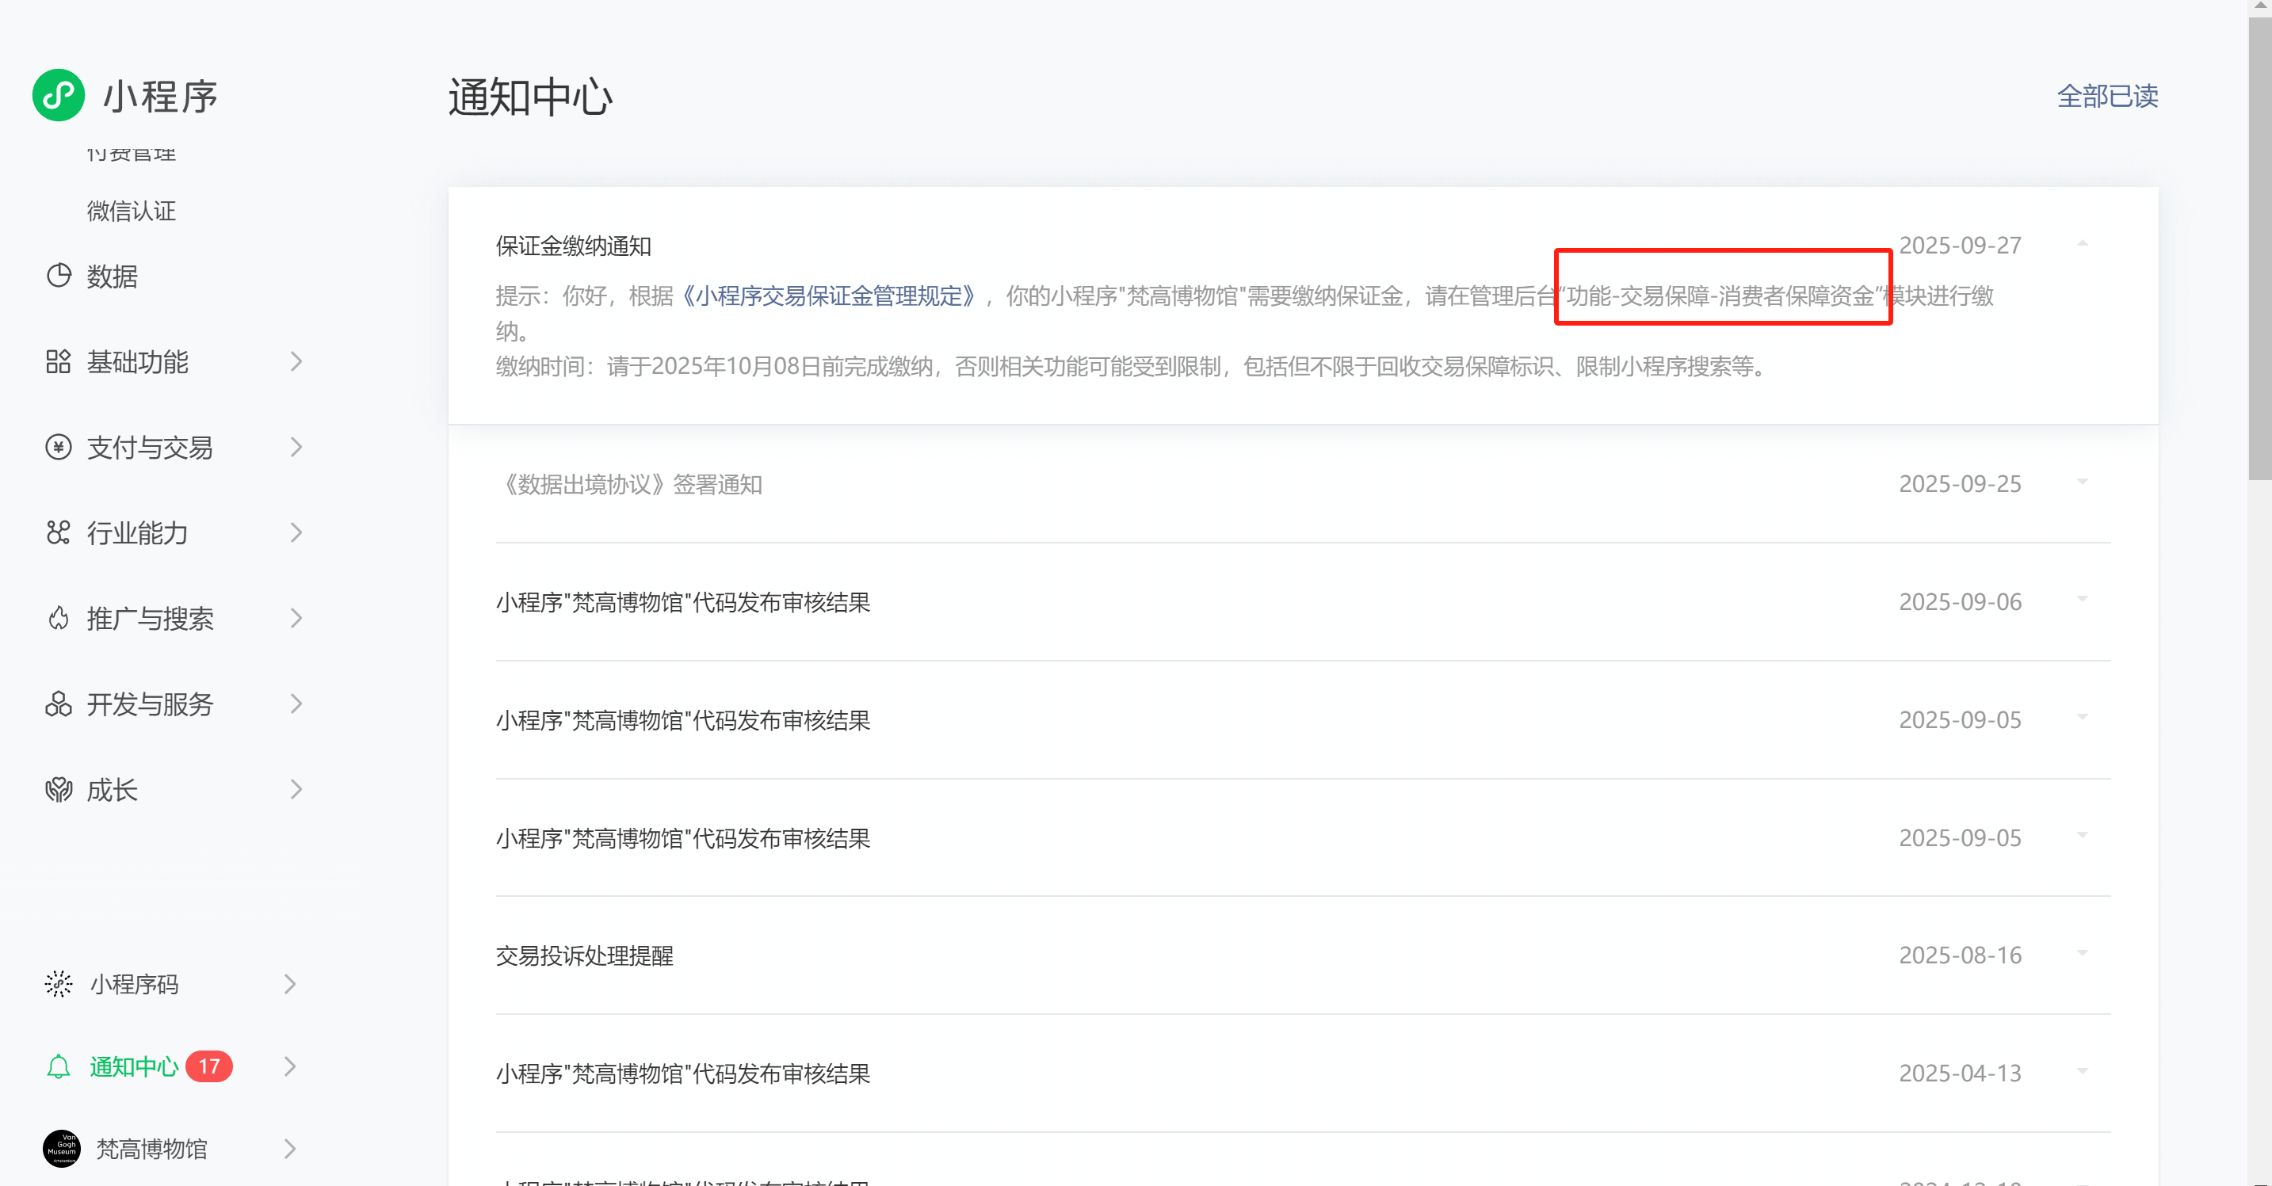Open 《小程序交易保证金管理规定》 link

[x=828, y=296]
